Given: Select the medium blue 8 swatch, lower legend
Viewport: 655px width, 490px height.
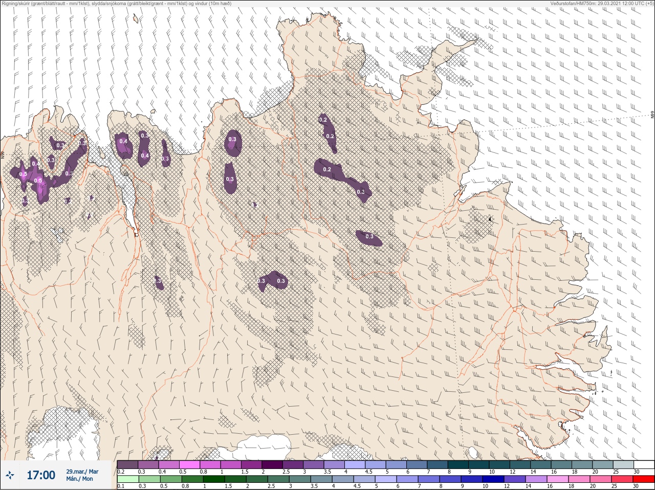Looking at the screenshot, I should tap(450, 479).
